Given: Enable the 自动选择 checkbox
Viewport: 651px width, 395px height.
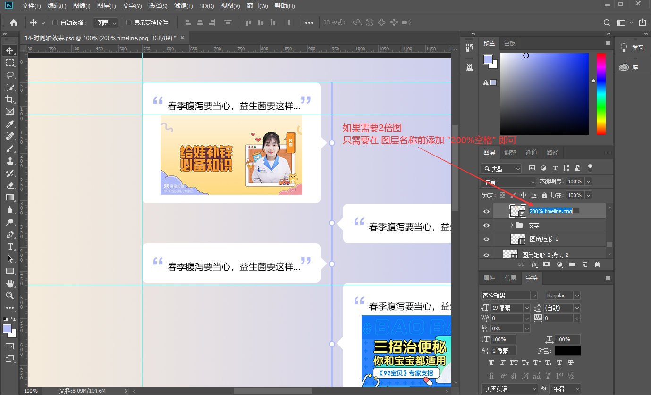Looking at the screenshot, I should pyautogui.click(x=55, y=23).
